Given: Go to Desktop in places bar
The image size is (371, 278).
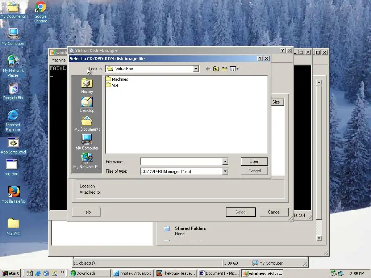Looking at the screenshot, I should pyautogui.click(x=87, y=105).
